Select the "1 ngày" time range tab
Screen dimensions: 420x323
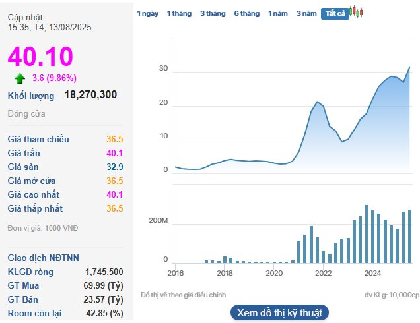[x=147, y=13]
